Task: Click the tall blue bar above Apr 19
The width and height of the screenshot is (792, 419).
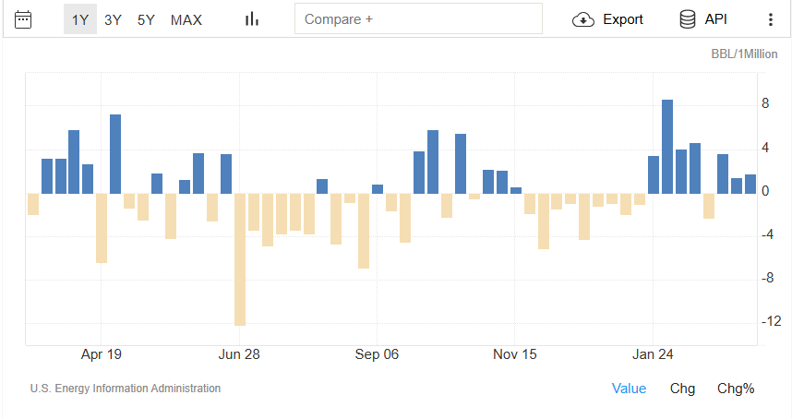Action: tap(115, 154)
